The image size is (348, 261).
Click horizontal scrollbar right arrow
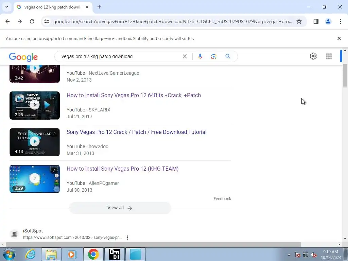coord(339,244)
